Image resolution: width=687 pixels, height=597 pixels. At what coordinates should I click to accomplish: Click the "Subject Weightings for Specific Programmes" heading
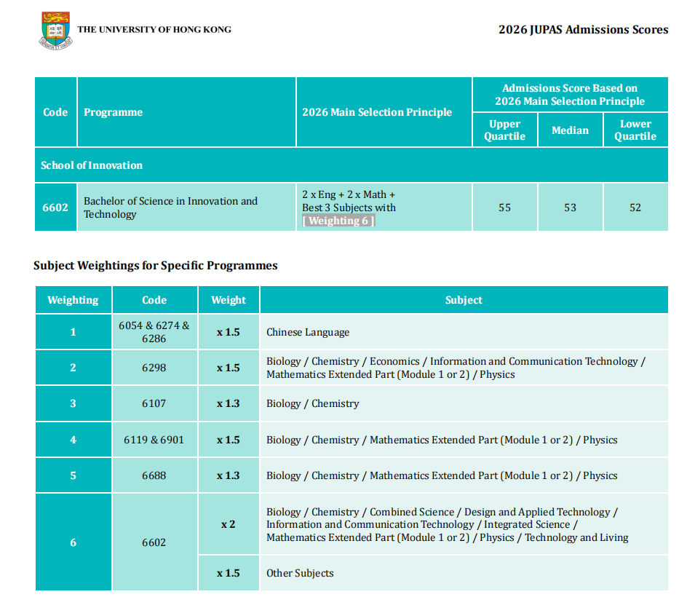point(156,266)
